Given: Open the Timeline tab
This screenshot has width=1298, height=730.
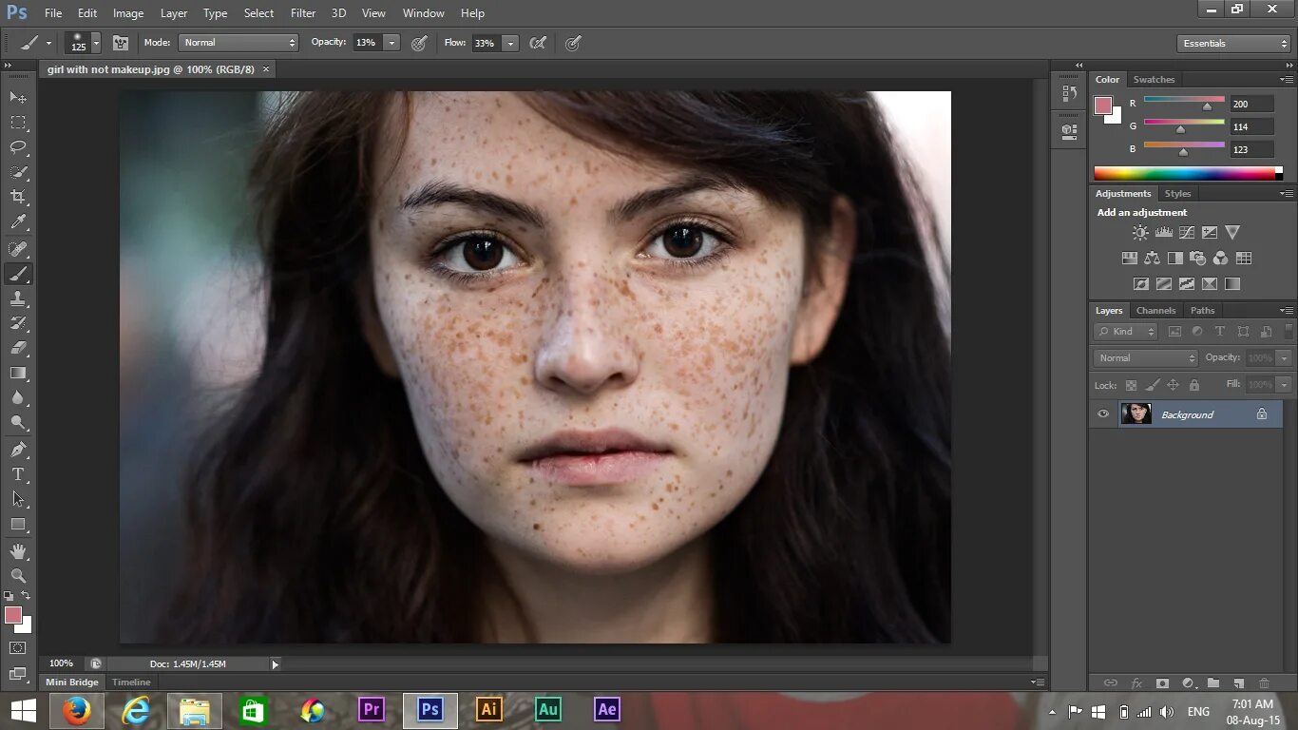Looking at the screenshot, I should 131,682.
